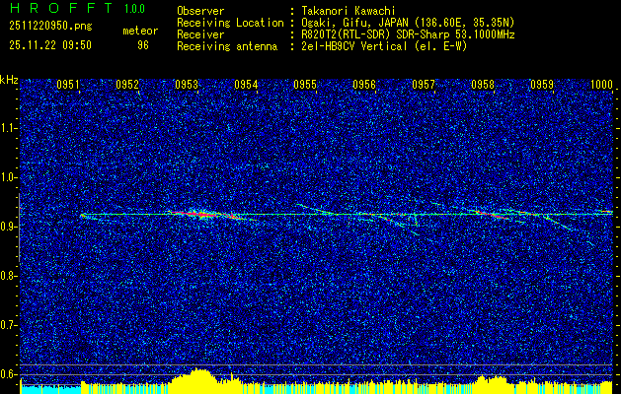Click the date stamp 25.11.22 09:50
The width and height of the screenshot is (621, 394).
tap(50, 45)
